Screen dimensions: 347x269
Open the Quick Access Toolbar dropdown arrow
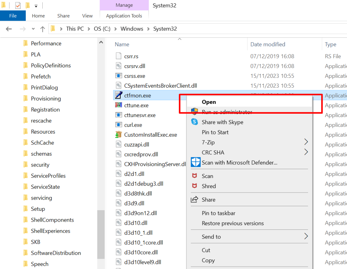[36, 6]
